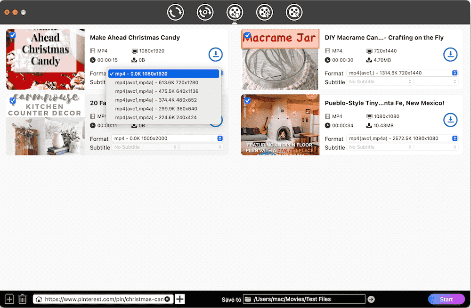This screenshot has width=471, height=308.
Task: Open Subtitle dropdown for DIY Macrame video
Action: pyautogui.click(x=380, y=82)
